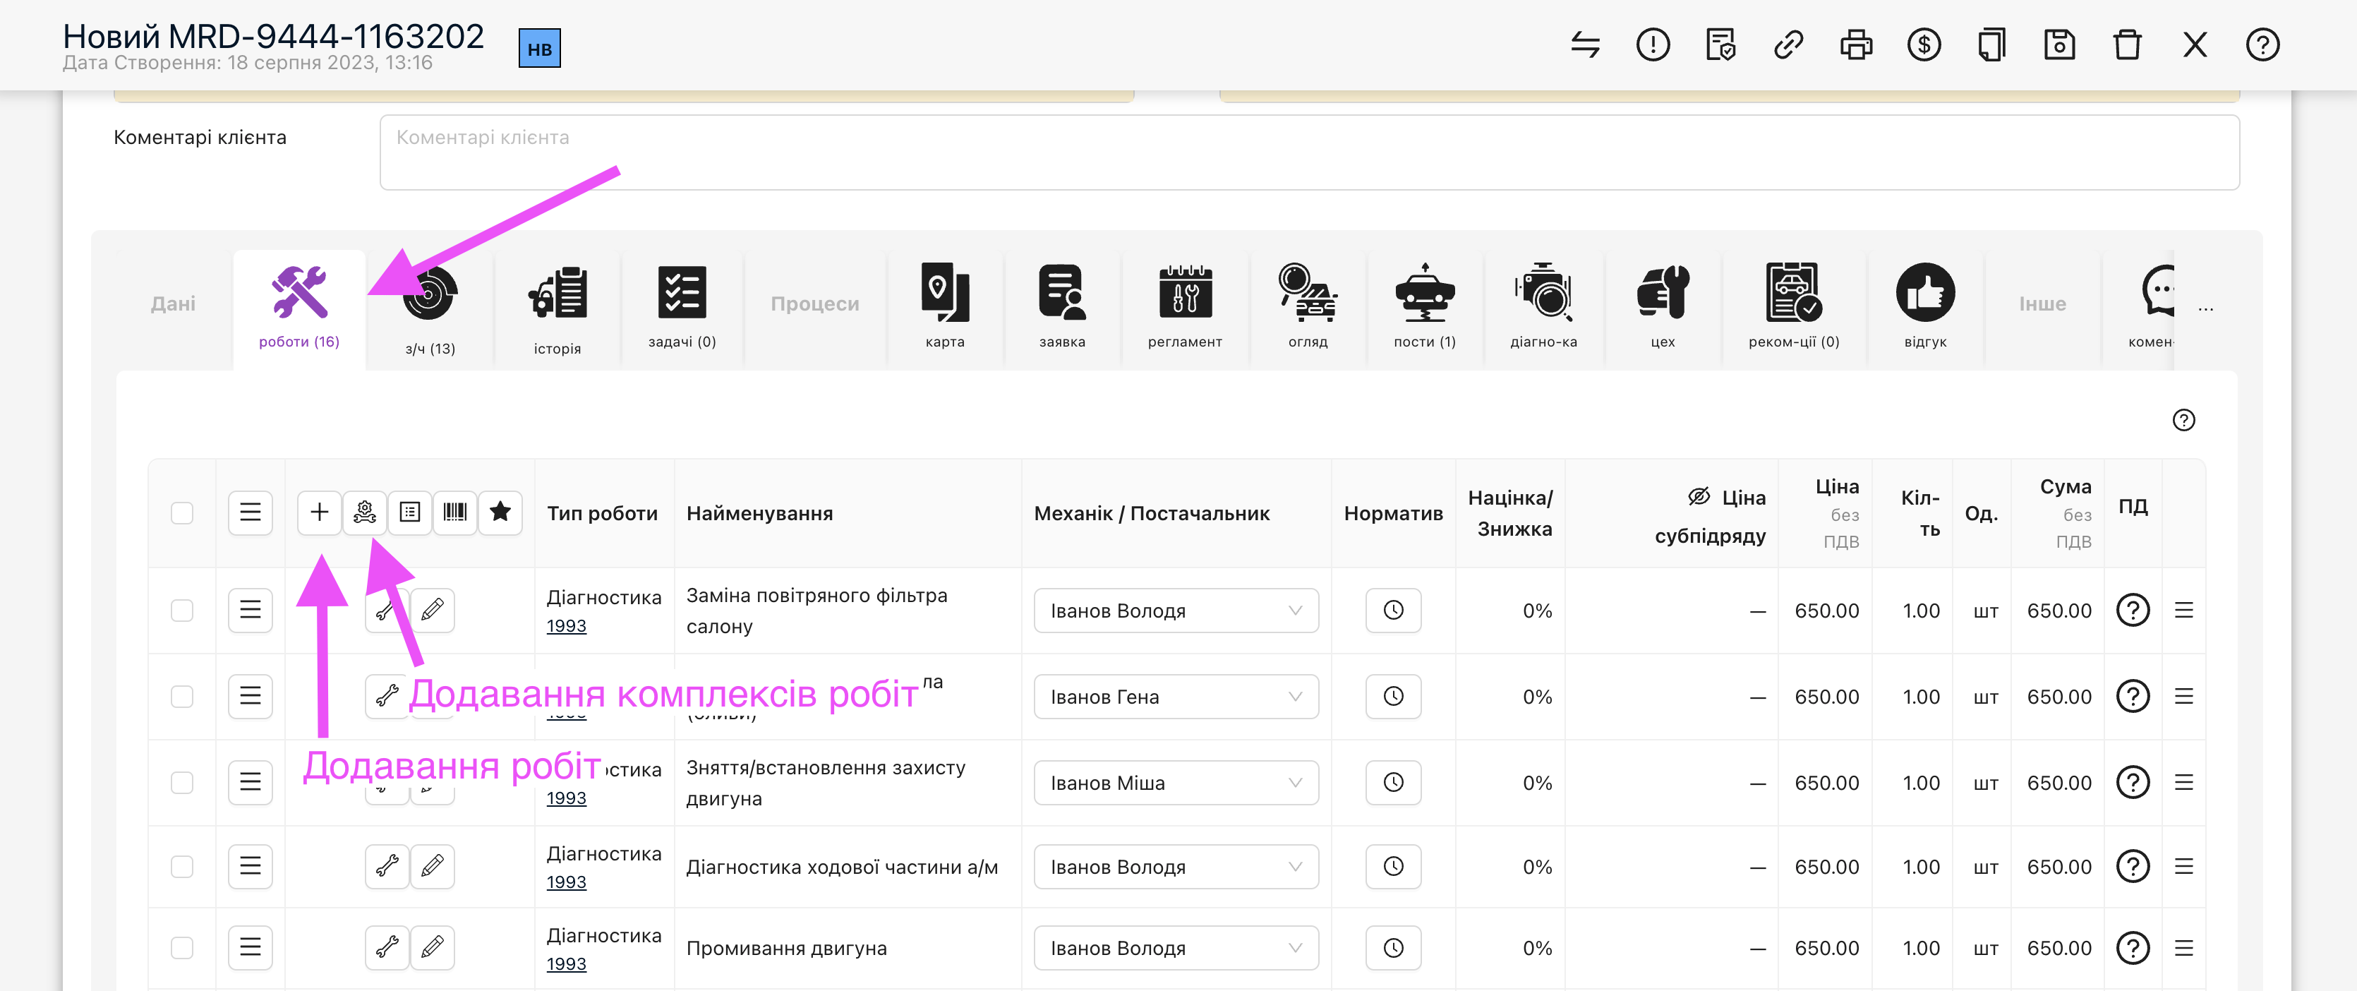Check the Зняття/встановлення захисту row checkbox
Image resolution: width=2357 pixels, height=991 pixels.
pos(182,782)
